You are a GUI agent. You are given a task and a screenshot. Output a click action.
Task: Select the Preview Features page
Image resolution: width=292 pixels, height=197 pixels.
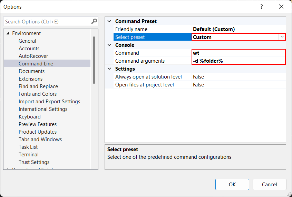tap(38, 124)
